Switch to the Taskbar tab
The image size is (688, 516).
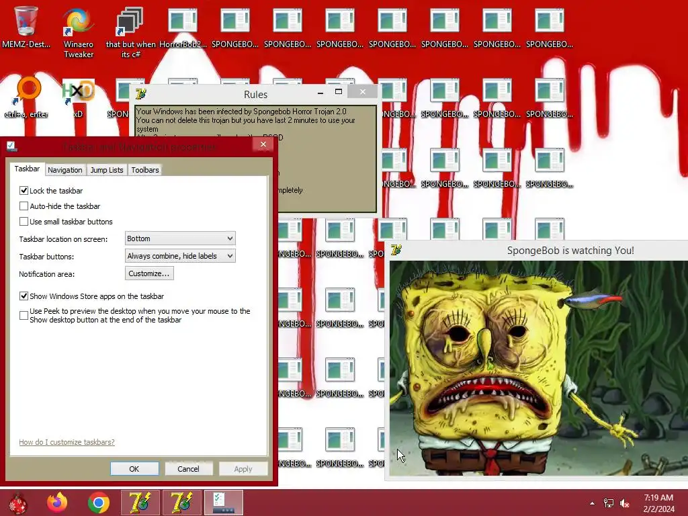tap(27, 169)
